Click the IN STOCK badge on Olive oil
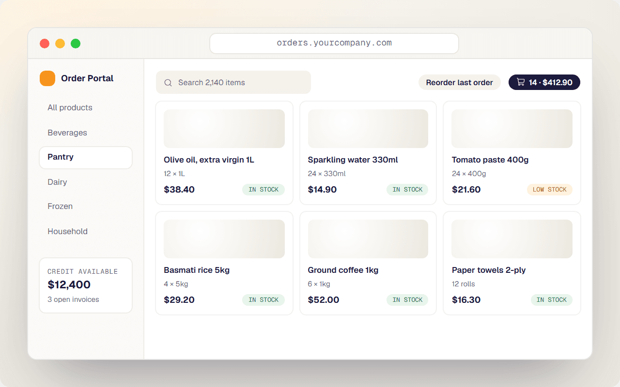 pyautogui.click(x=263, y=190)
